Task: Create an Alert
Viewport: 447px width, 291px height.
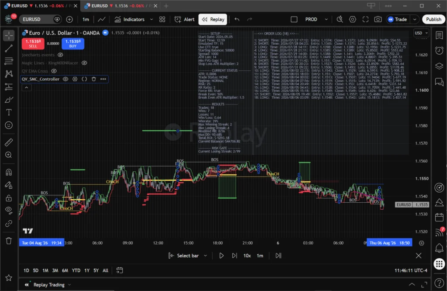Action: tap(185, 19)
